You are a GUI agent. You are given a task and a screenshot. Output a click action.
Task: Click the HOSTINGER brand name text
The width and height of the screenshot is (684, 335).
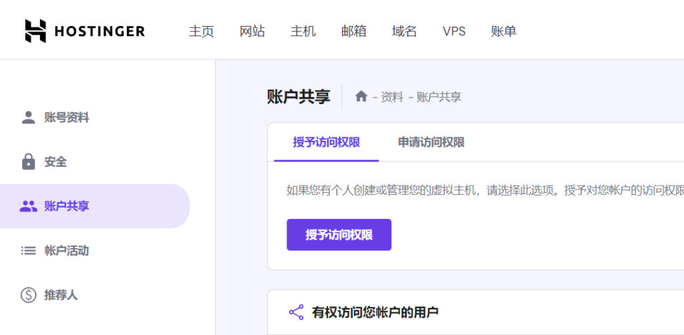(100, 31)
